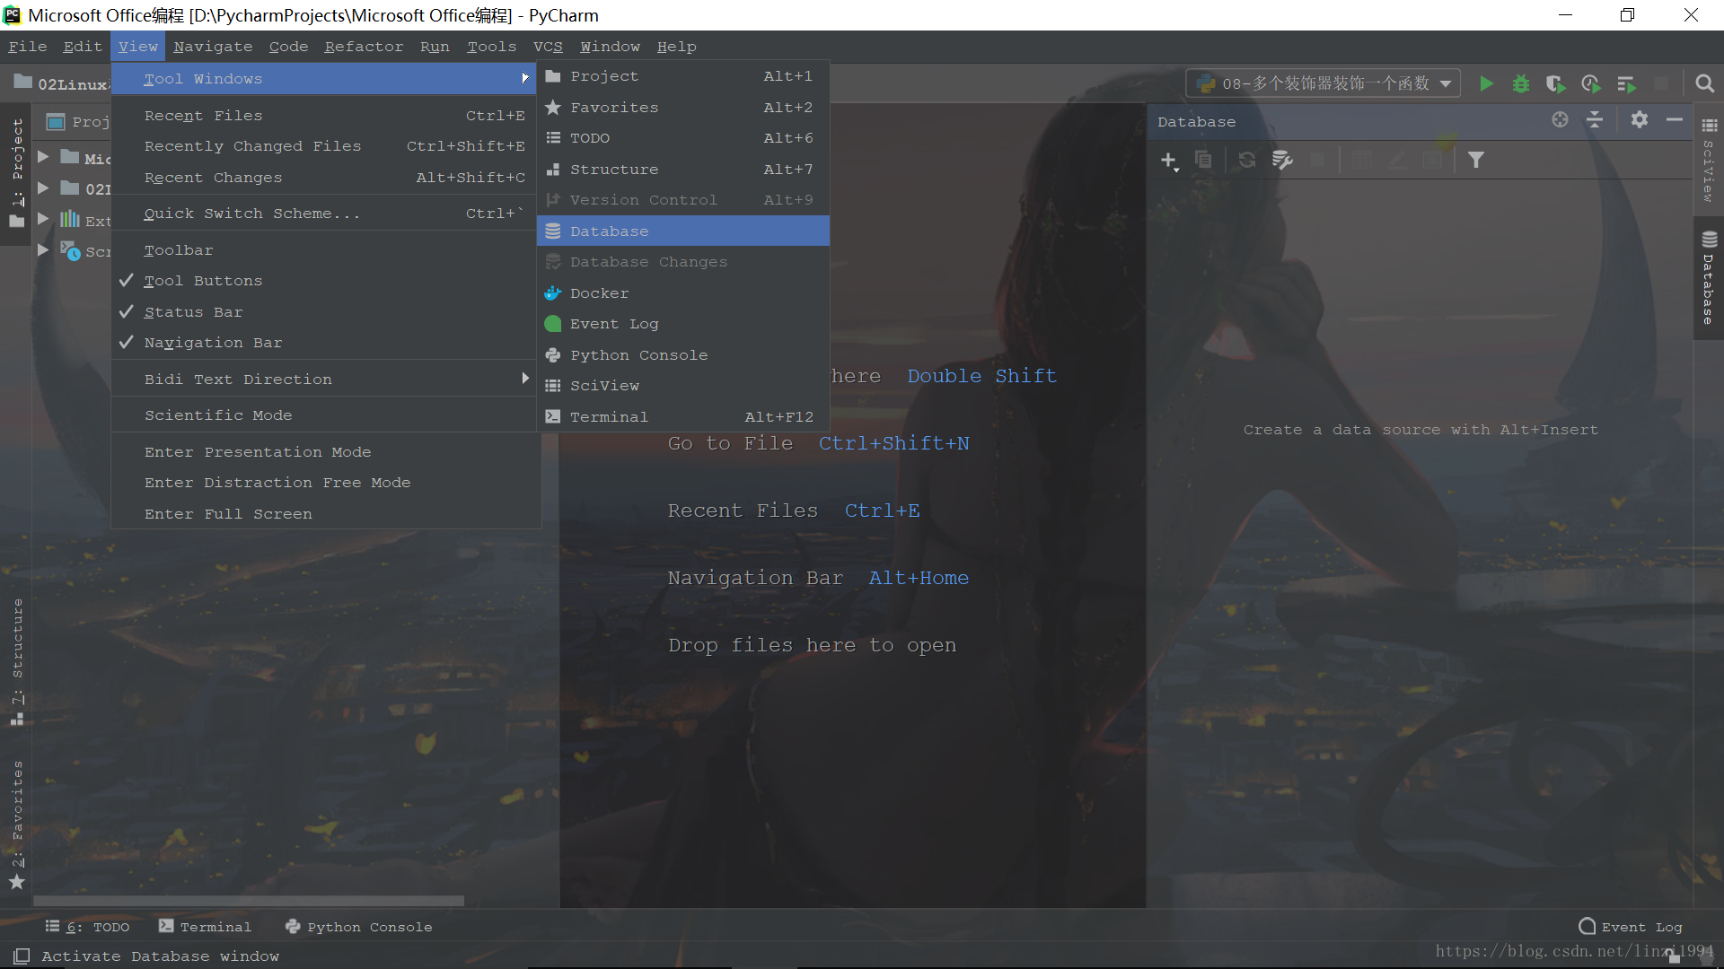Collapse all in the Database panel
The image size is (1724, 969).
[x=1595, y=120]
